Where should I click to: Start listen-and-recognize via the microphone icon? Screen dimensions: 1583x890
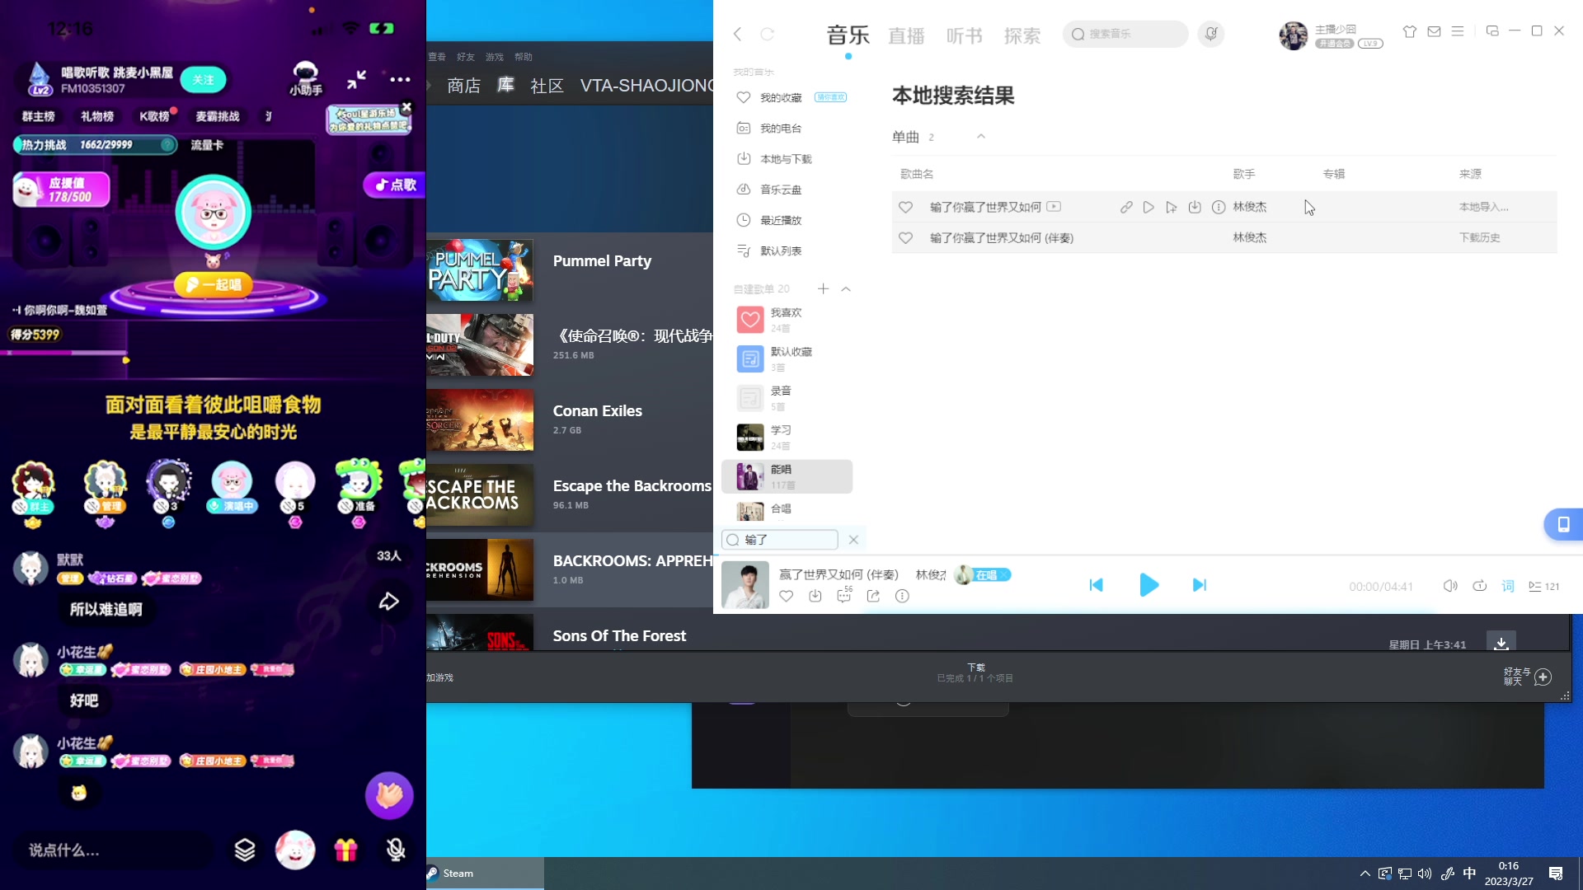[1210, 34]
